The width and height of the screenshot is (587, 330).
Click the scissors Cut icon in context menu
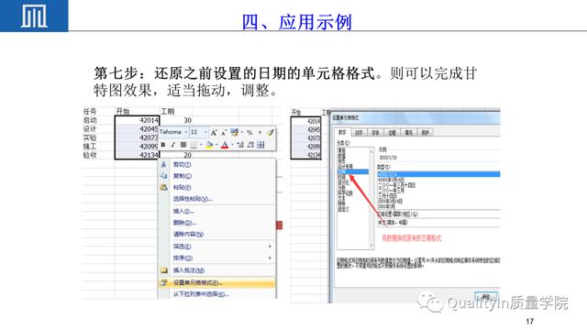tap(163, 164)
